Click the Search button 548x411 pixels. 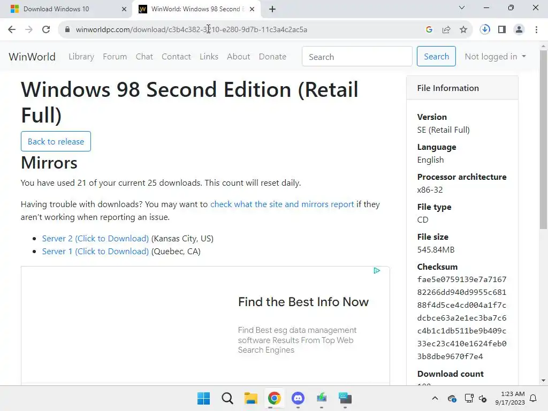tap(436, 56)
